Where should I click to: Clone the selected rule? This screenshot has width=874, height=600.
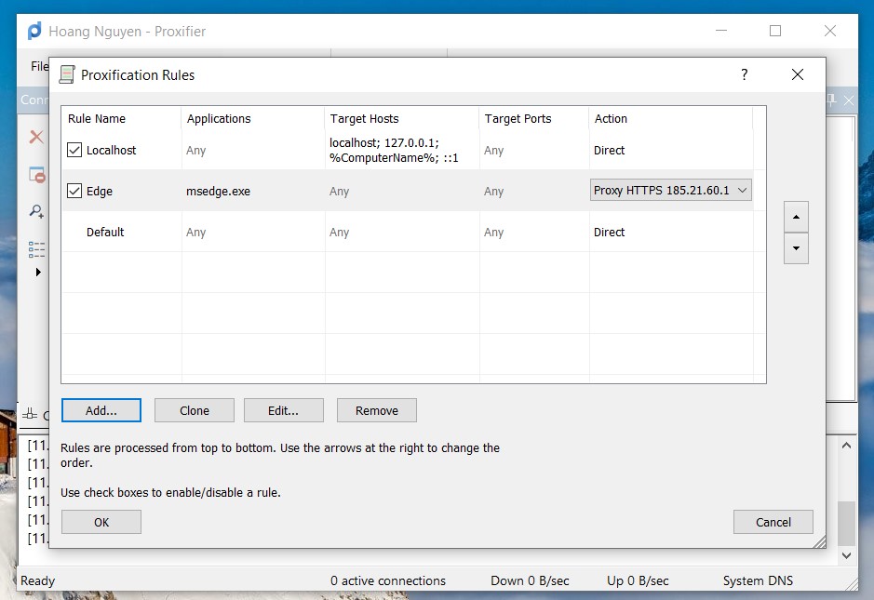194,410
